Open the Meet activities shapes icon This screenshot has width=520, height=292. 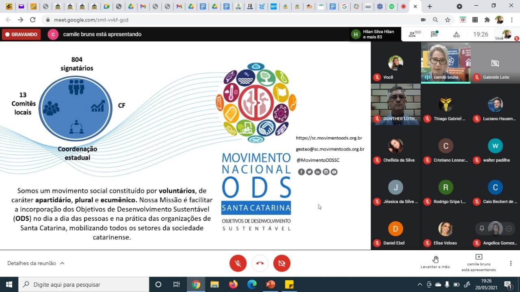pyautogui.click(x=456, y=35)
